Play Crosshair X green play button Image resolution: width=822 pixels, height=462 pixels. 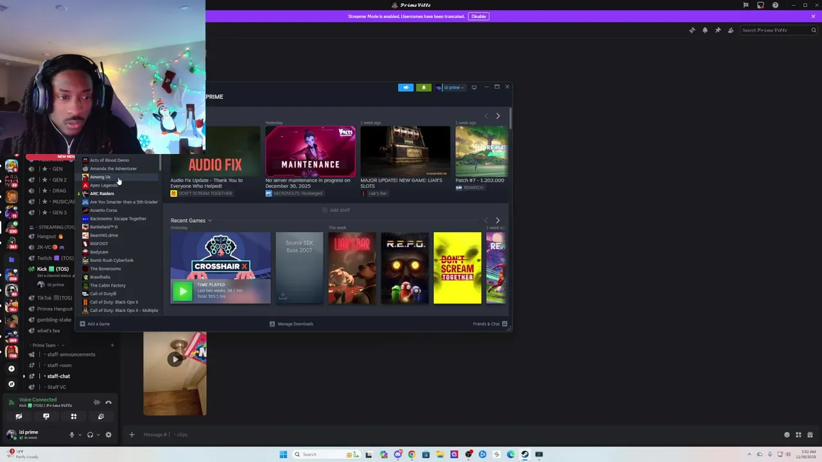pos(182,291)
